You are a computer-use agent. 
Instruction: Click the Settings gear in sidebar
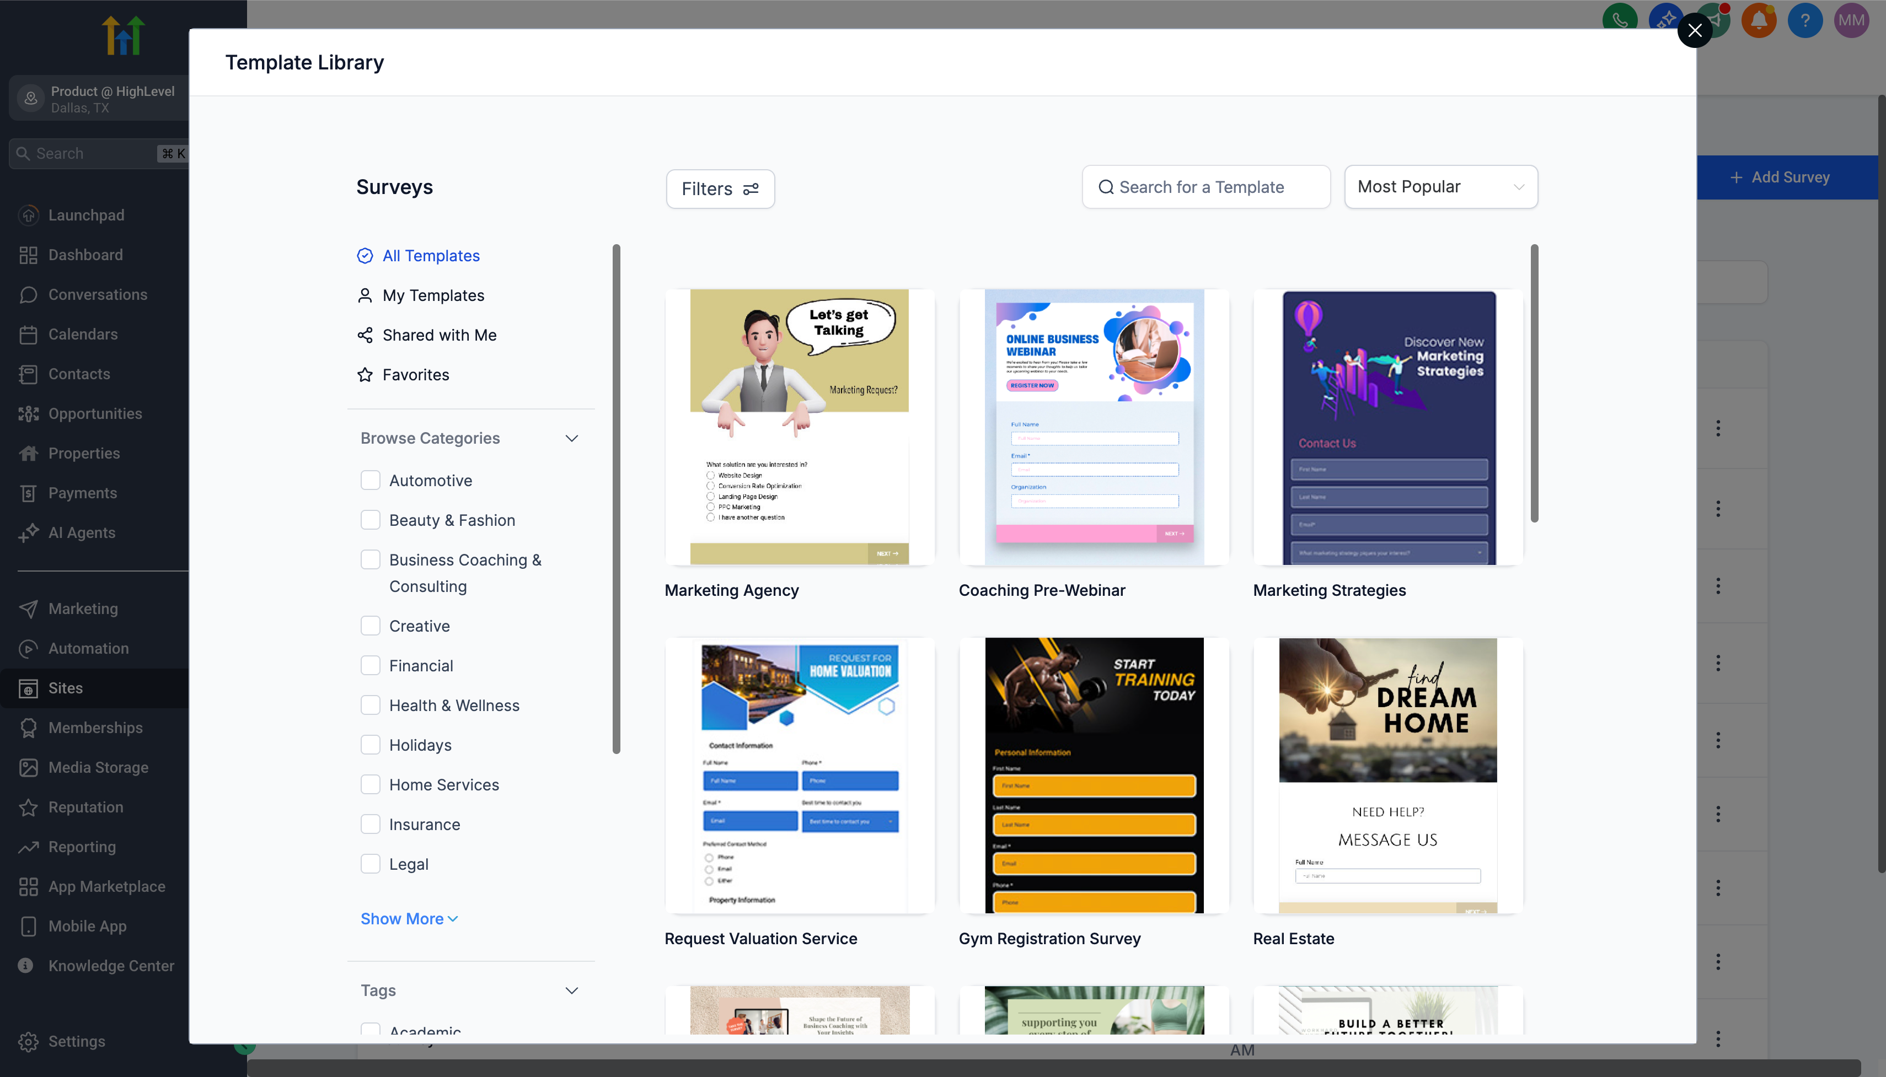pos(28,1042)
